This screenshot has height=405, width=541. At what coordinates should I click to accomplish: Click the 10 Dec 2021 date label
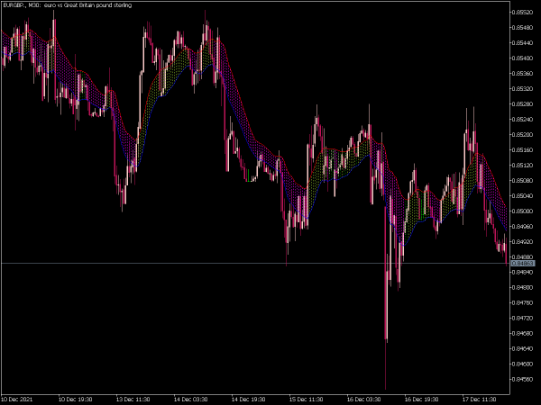click(17, 400)
